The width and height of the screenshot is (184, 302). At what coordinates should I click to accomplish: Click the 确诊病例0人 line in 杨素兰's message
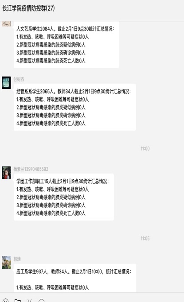(x=51, y=205)
